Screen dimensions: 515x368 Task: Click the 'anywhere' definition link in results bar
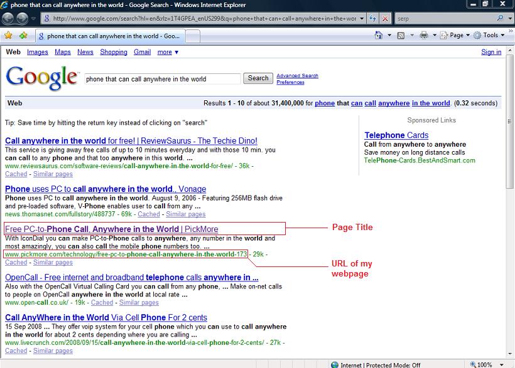[x=394, y=103]
